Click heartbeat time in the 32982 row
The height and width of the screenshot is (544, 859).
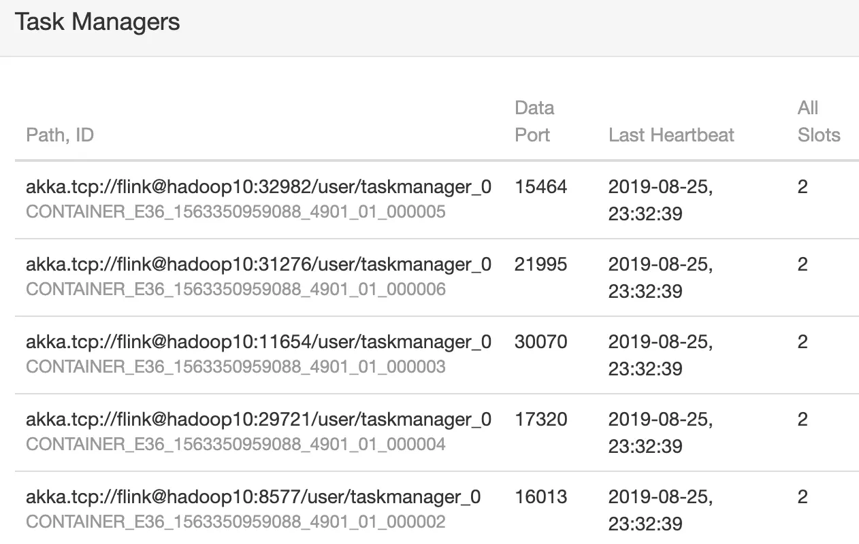[660, 201]
